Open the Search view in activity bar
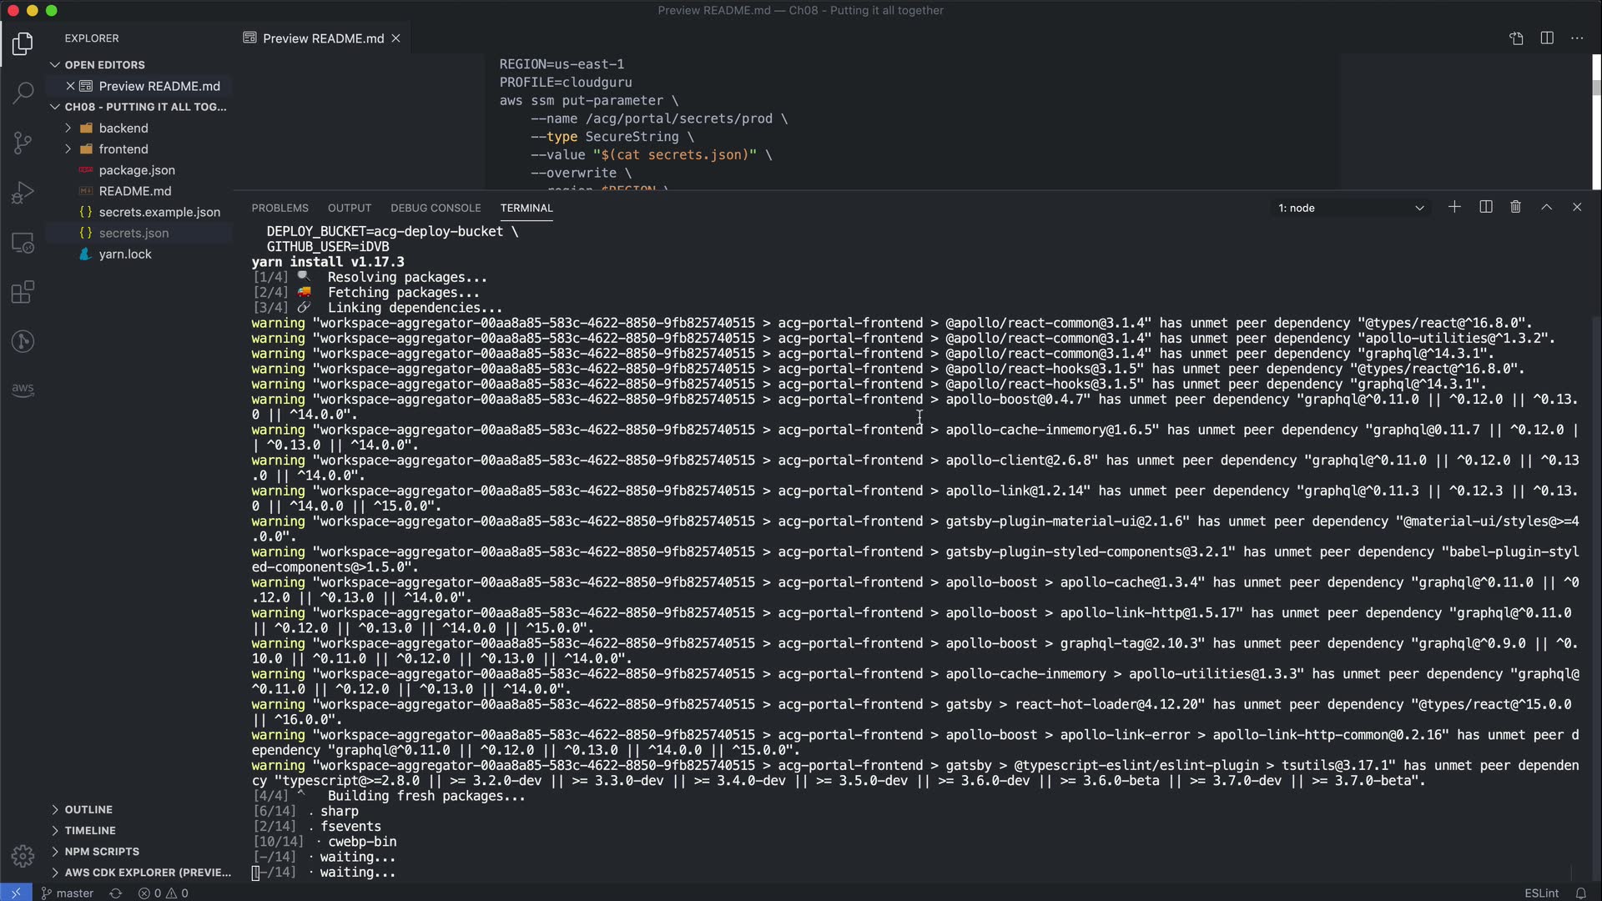1602x901 pixels. (23, 93)
